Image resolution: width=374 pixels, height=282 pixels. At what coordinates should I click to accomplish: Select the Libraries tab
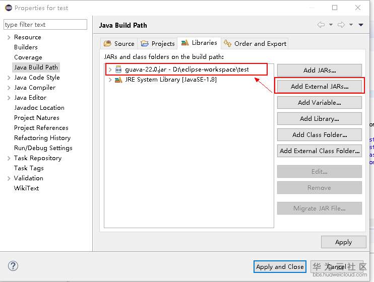pos(199,43)
